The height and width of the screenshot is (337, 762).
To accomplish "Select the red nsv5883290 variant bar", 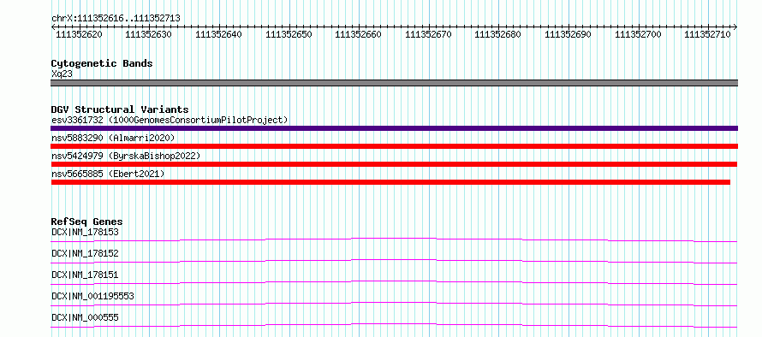I will (394, 146).
